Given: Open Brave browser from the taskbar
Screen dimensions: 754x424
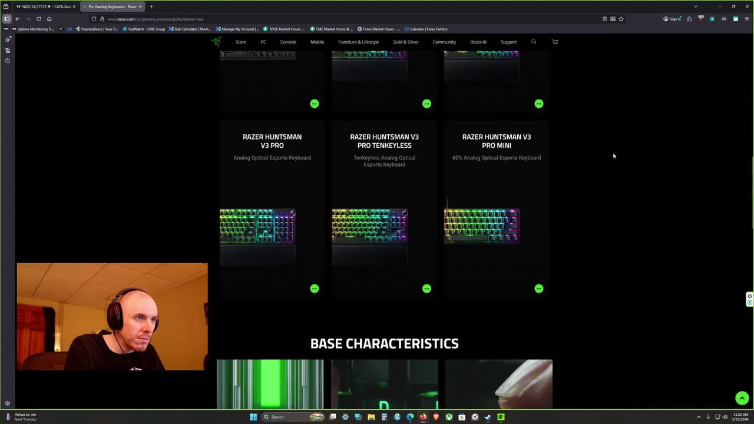Looking at the screenshot, I should 436,417.
